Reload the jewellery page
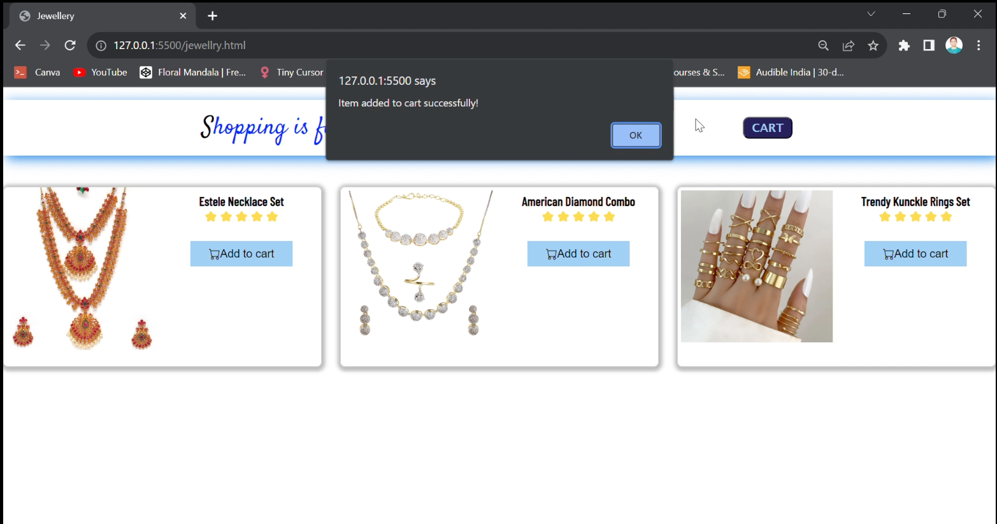The height and width of the screenshot is (524, 997). [70, 45]
